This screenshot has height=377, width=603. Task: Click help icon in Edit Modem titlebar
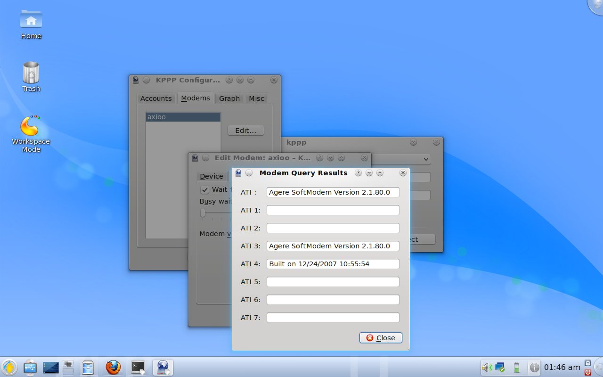pos(319,158)
